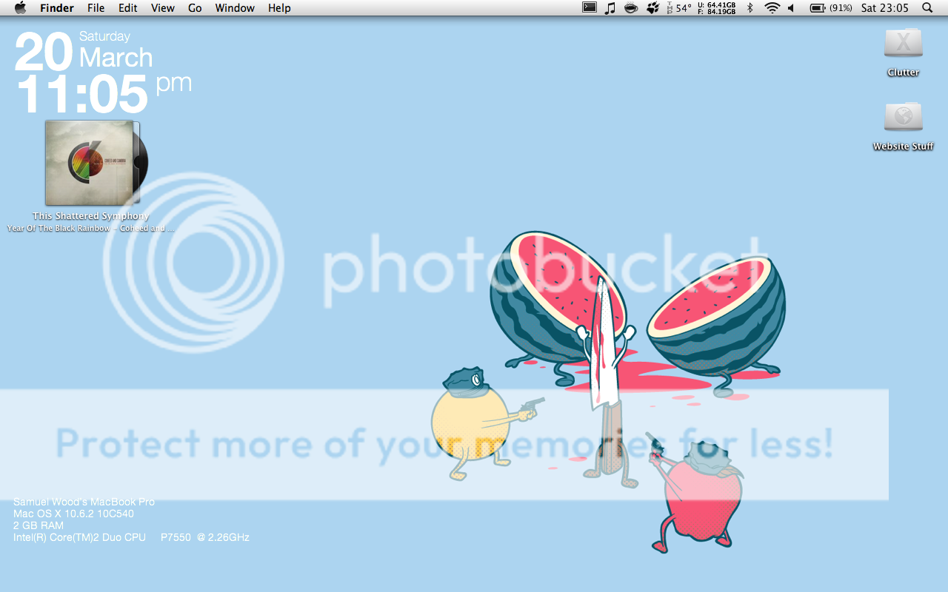This screenshot has width=948, height=592.
Task: Open the Apple menu
Action: coord(20,7)
